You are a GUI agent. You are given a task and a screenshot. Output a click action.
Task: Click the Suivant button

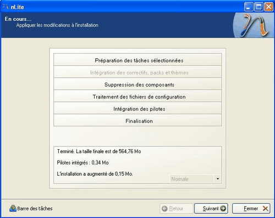tap(211, 209)
